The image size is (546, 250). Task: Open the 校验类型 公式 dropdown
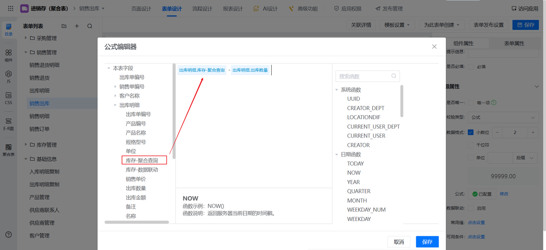point(503,117)
